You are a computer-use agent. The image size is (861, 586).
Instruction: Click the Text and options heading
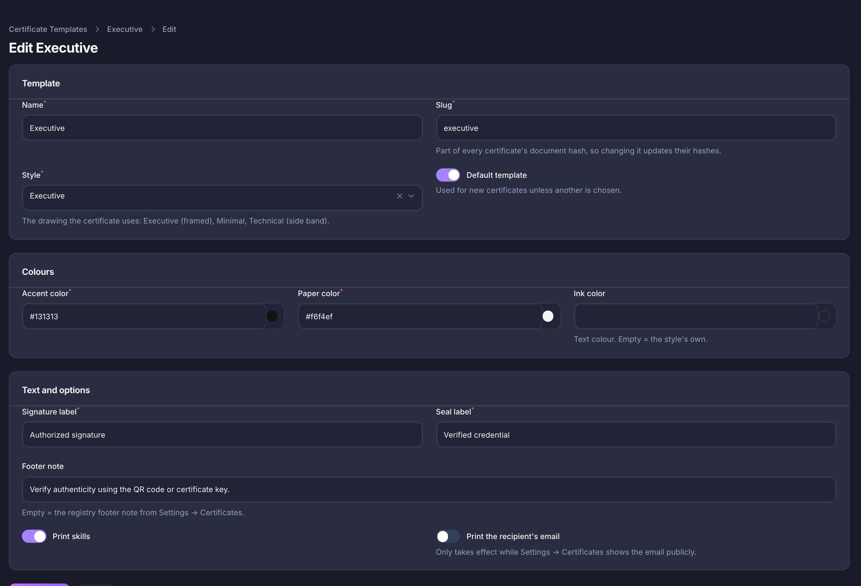click(56, 390)
